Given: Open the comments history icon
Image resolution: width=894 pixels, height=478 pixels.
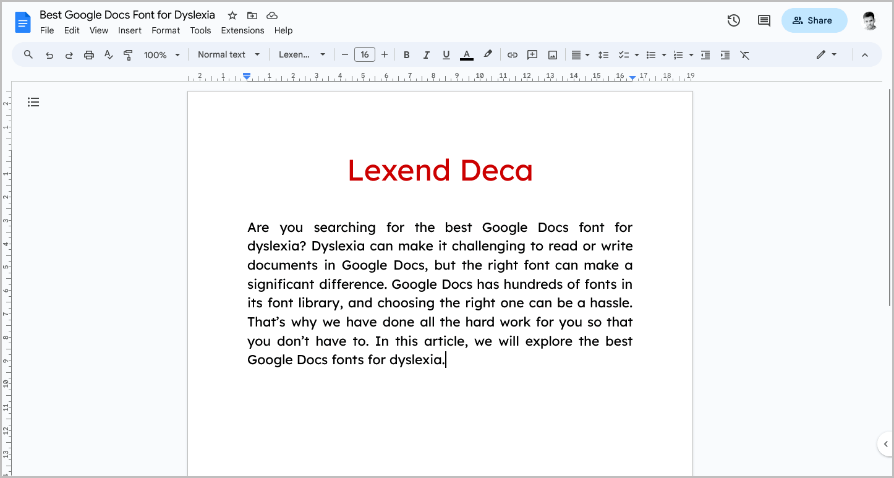Looking at the screenshot, I should 764,20.
